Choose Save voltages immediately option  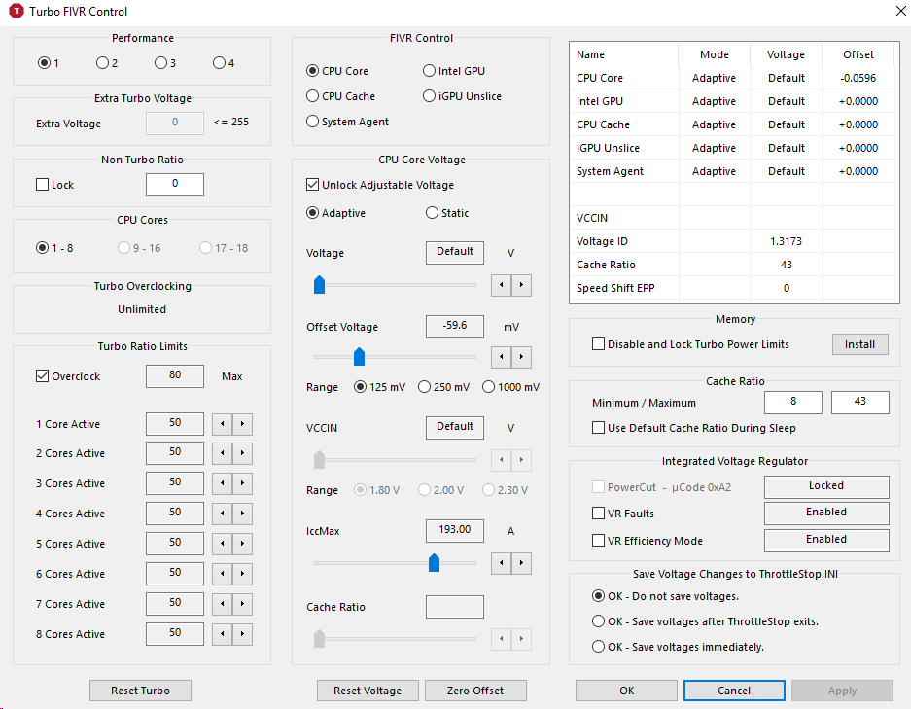pos(599,647)
